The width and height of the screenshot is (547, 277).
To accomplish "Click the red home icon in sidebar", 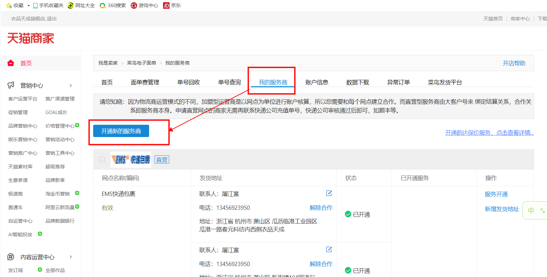I will coord(11,63).
